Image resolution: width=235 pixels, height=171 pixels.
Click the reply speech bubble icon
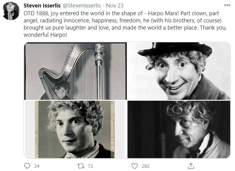(x=27, y=166)
